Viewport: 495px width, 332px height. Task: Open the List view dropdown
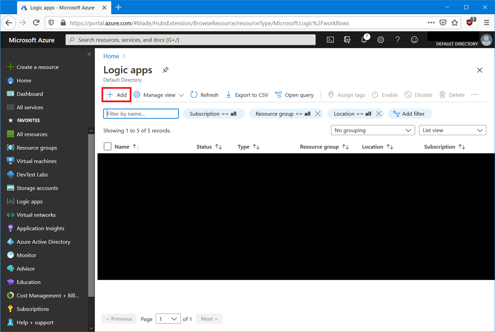click(453, 130)
